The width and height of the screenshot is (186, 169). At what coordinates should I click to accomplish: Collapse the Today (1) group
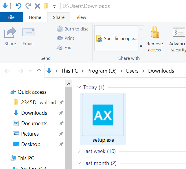point(79,87)
